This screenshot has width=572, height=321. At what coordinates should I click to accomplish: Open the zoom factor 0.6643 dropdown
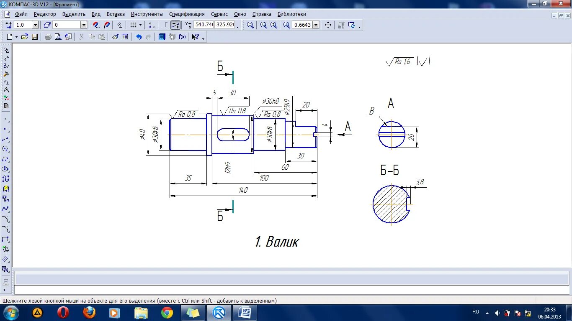316,25
